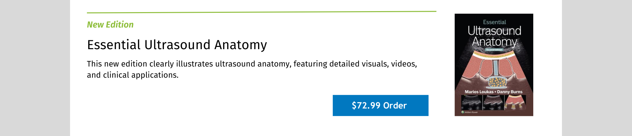Viewport: 632px width, 136px height.
Task: Click the green horizontal divider line
Action: click(x=262, y=12)
